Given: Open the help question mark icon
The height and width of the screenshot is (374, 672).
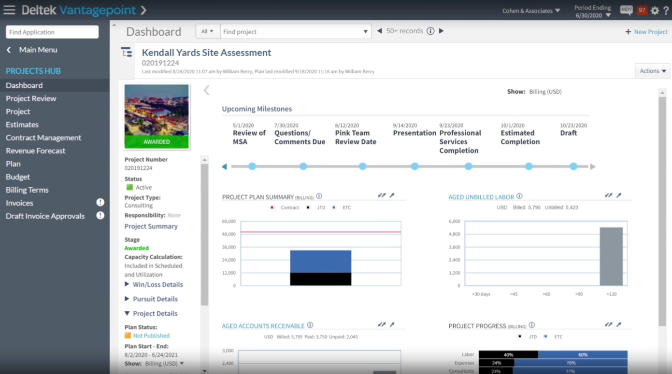Looking at the screenshot, I should click(x=666, y=11).
